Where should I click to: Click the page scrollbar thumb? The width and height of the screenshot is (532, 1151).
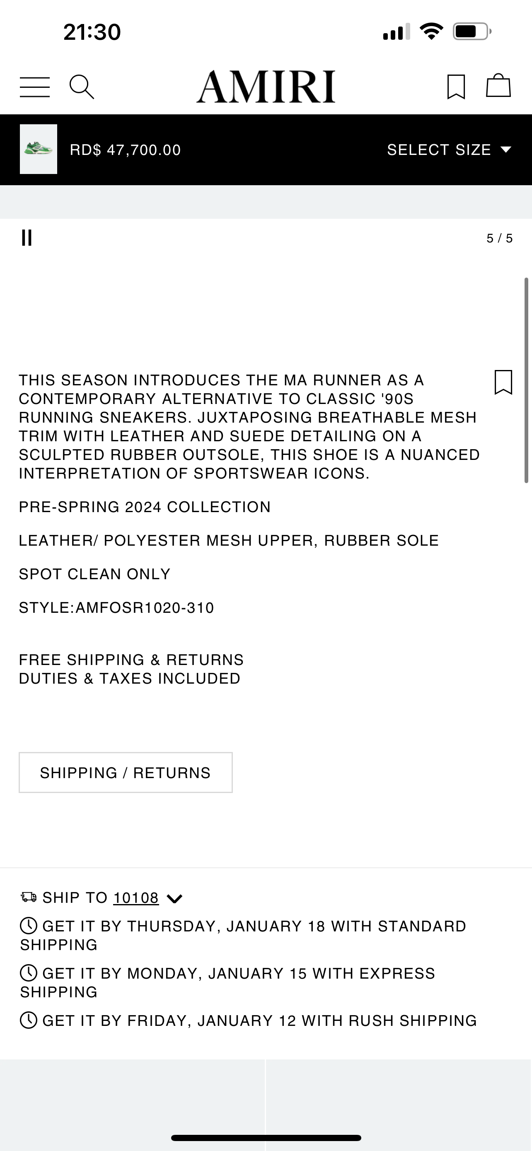(527, 380)
